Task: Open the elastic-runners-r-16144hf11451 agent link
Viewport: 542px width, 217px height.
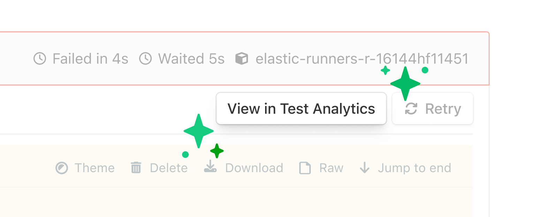Action: coord(362,59)
